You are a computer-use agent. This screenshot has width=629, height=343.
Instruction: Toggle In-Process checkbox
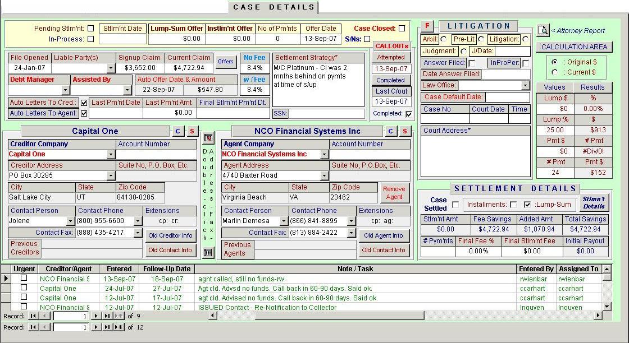click(90, 39)
